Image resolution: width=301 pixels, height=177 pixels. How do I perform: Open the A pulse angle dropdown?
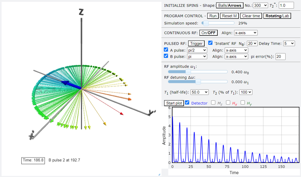click(197, 50)
